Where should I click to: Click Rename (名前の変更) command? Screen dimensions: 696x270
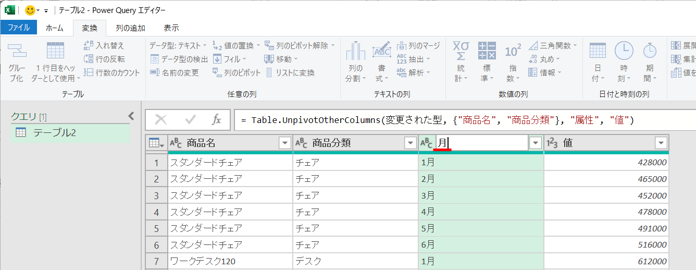pos(175,72)
